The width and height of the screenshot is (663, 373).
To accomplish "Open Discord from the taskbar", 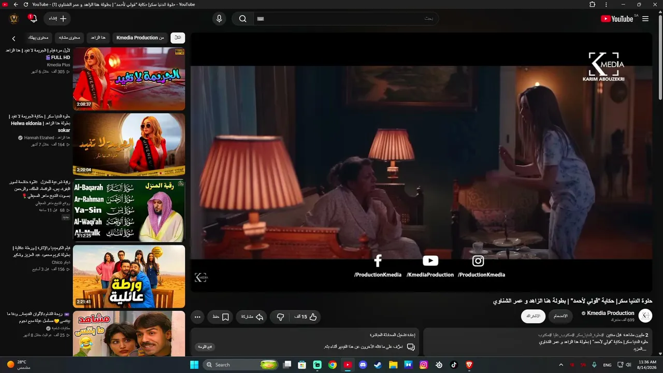I will [x=363, y=365].
